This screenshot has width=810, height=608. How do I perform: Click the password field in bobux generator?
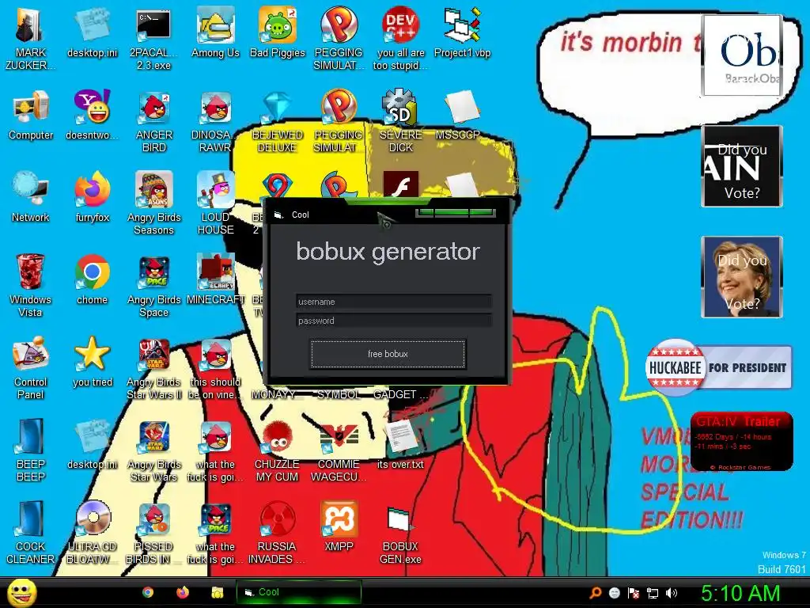[x=394, y=321]
